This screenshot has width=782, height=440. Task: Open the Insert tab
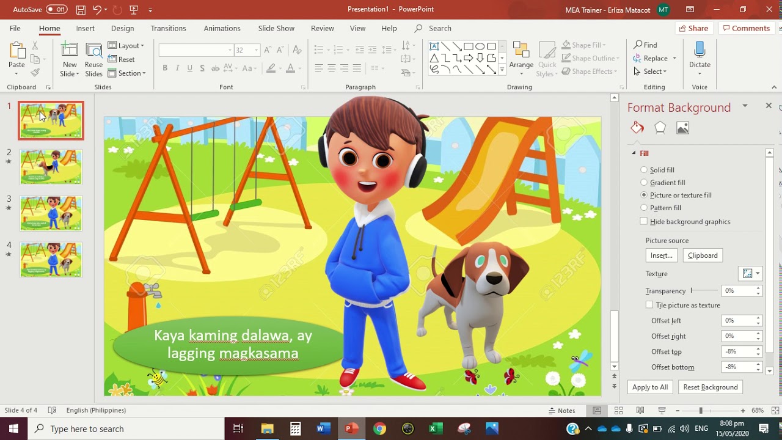click(86, 28)
